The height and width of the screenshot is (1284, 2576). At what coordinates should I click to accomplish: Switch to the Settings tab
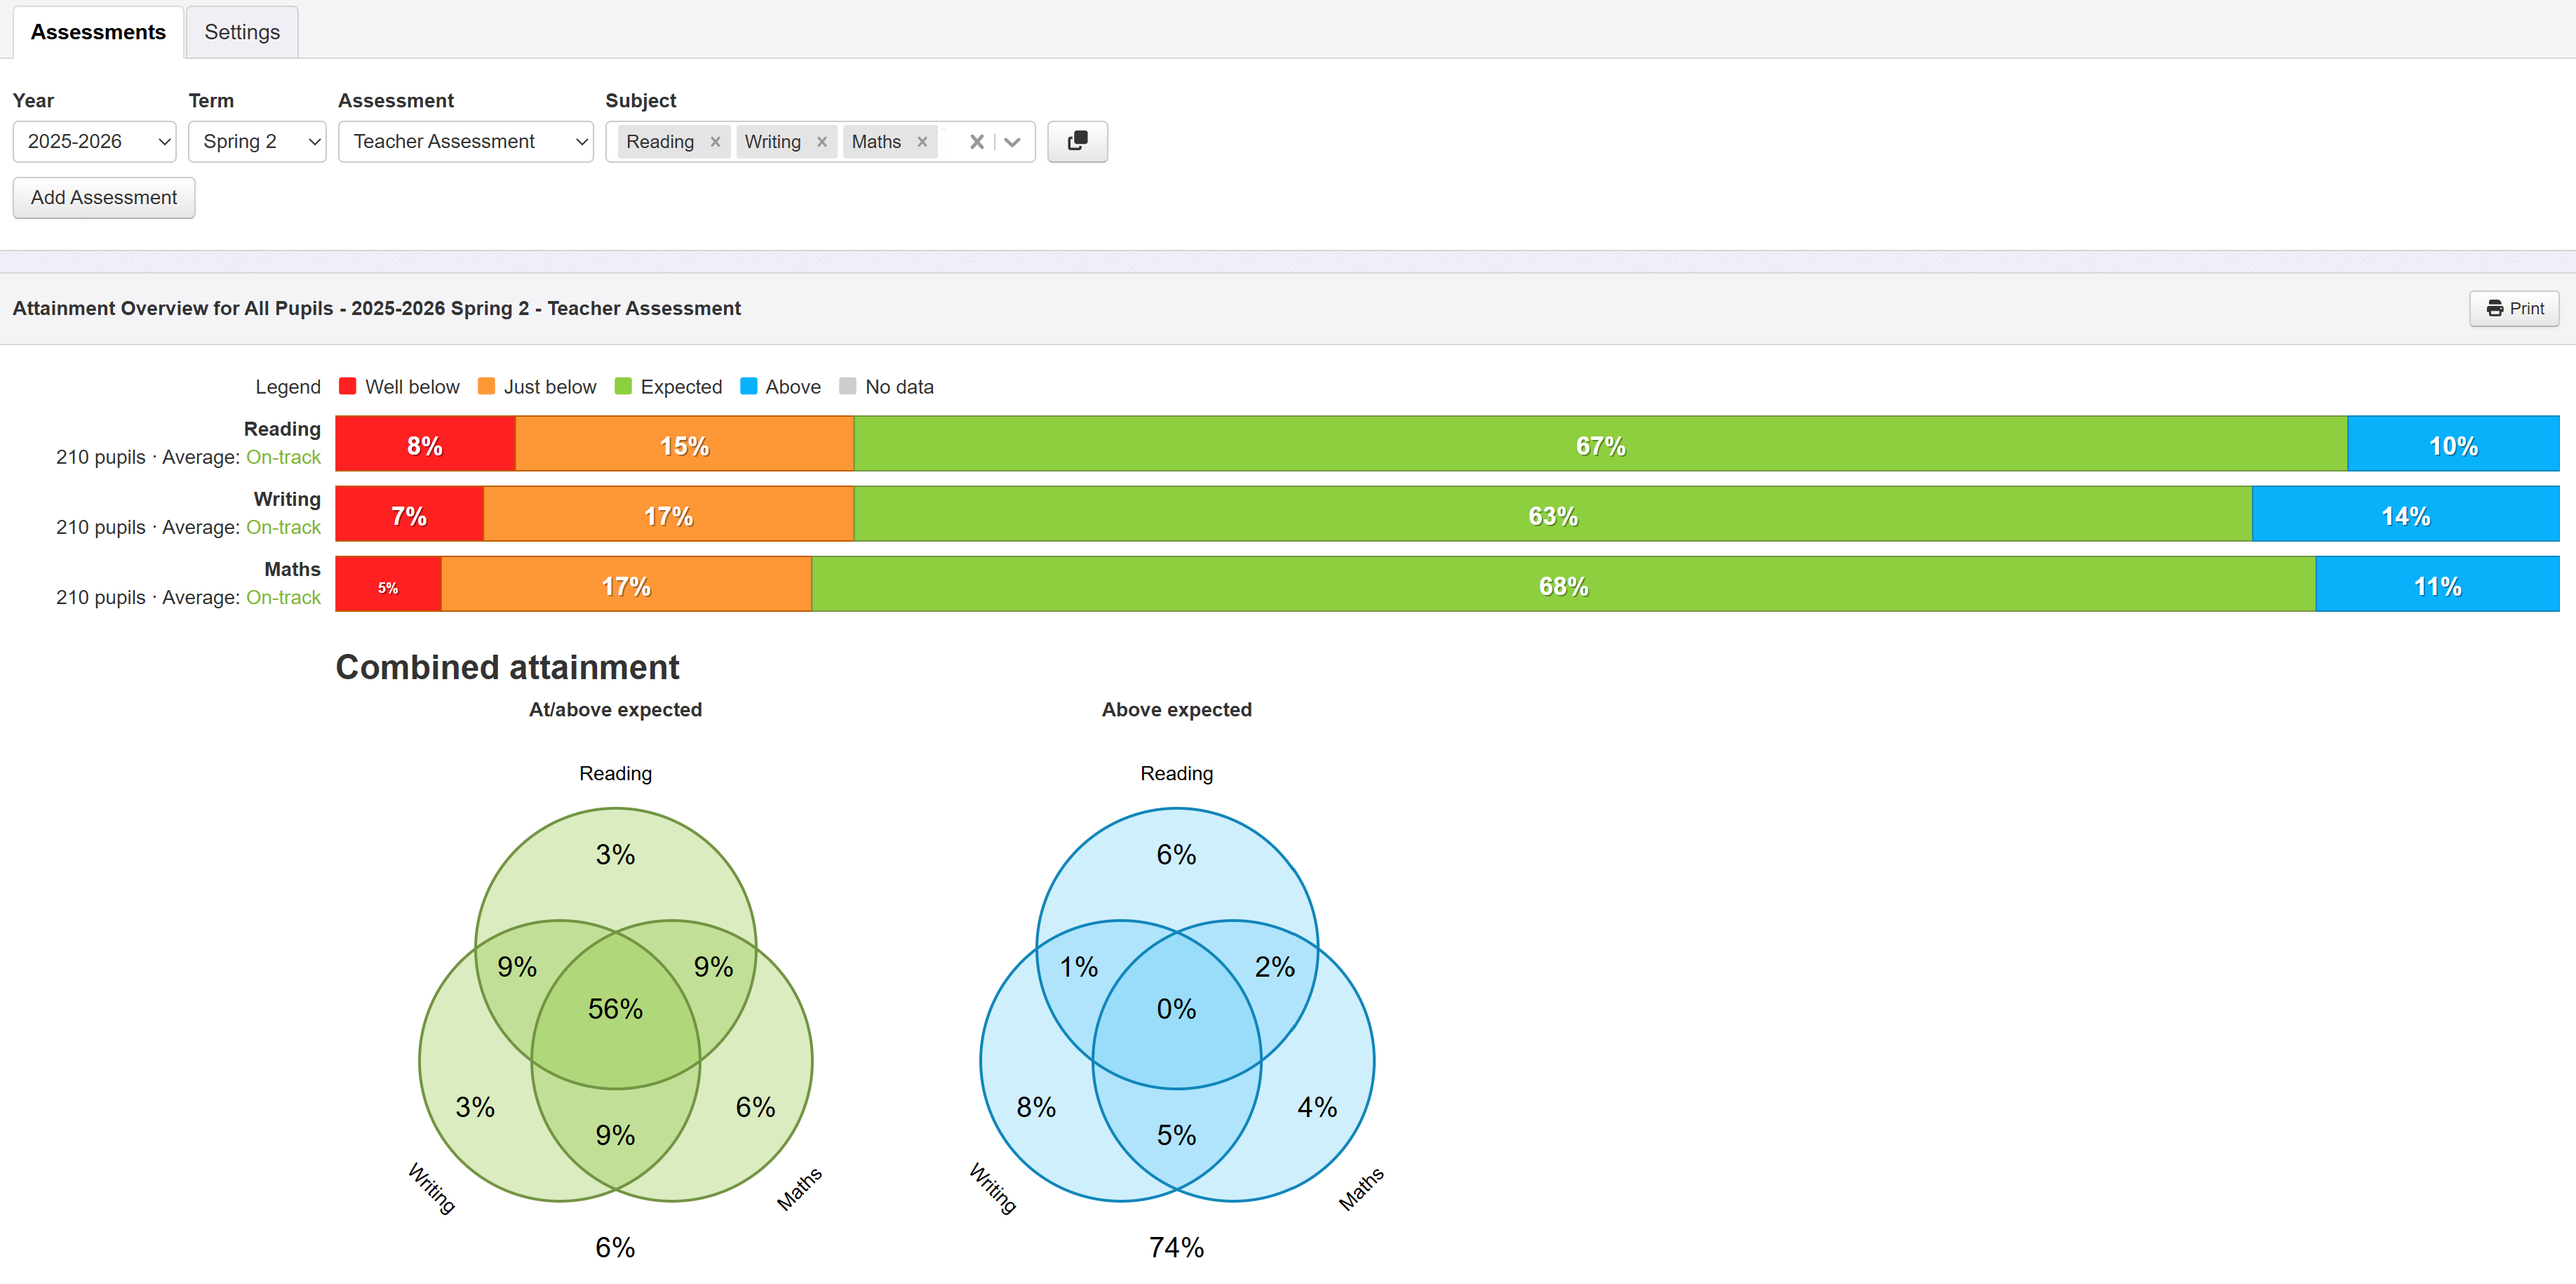(x=242, y=32)
